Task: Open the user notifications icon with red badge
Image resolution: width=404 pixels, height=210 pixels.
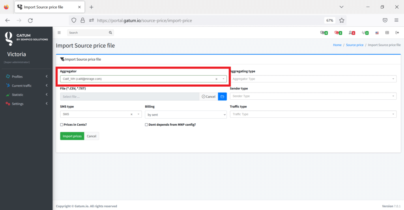Action: 352,33
